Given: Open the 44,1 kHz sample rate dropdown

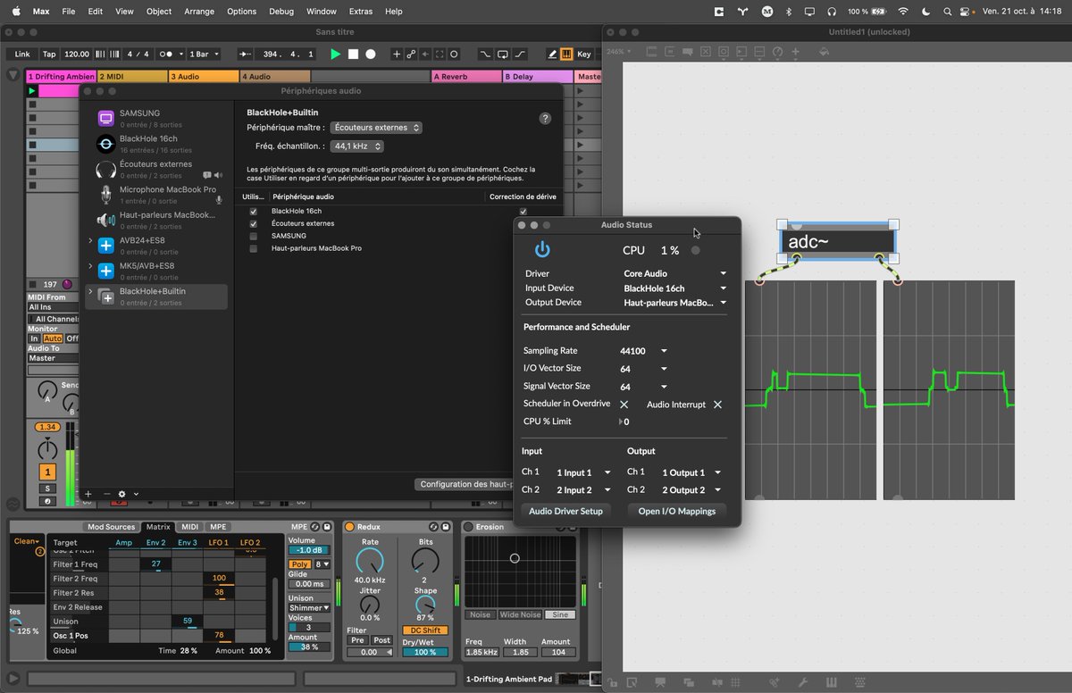Looking at the screenshot, I should [357, 146].
